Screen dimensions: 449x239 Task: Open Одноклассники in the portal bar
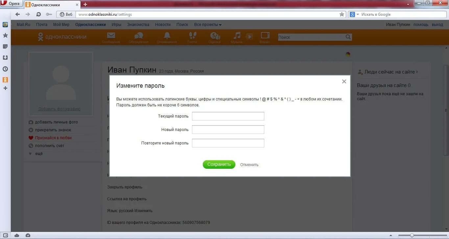(x=90, y=25)
